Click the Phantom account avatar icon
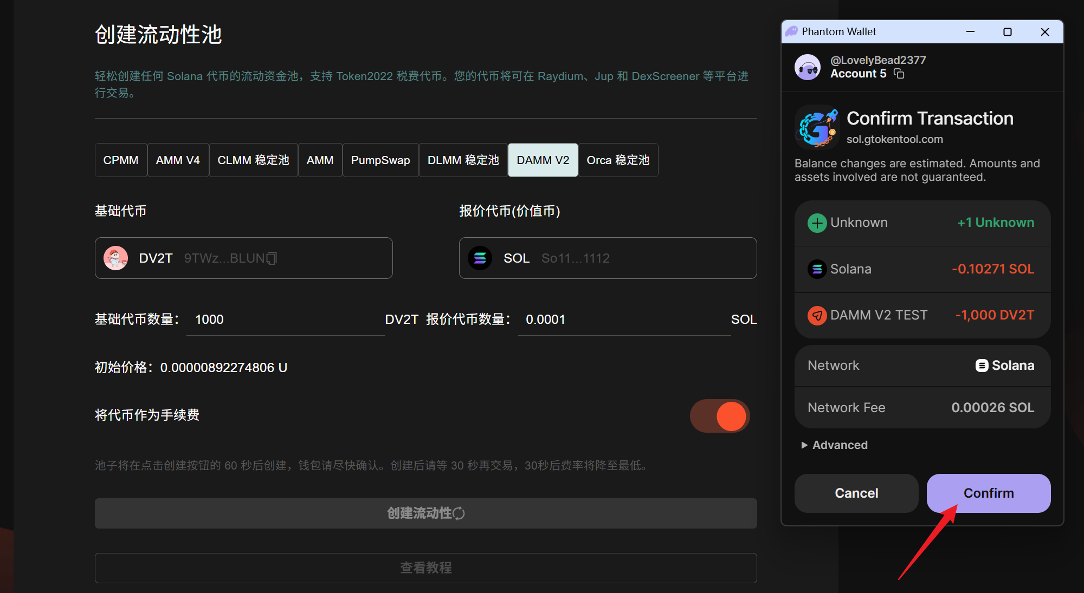The image size is (1084, 593). pyautogui.click(x=808, y=68)
